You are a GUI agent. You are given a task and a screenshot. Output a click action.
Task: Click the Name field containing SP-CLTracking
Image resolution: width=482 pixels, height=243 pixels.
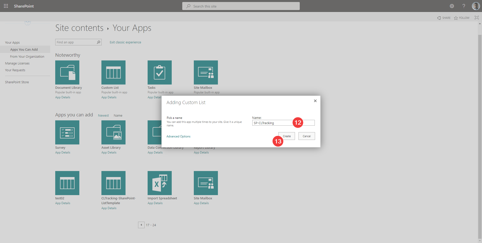(283, 123)
